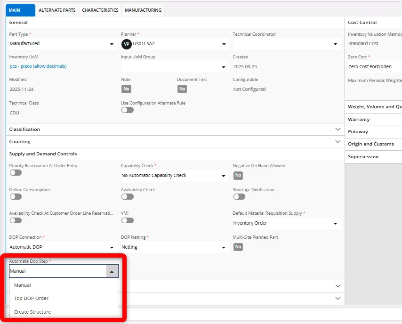Click the pcs - piece UoM link
Image resolution: width=402 pixels, height=324 pixels.
[38, 66]
